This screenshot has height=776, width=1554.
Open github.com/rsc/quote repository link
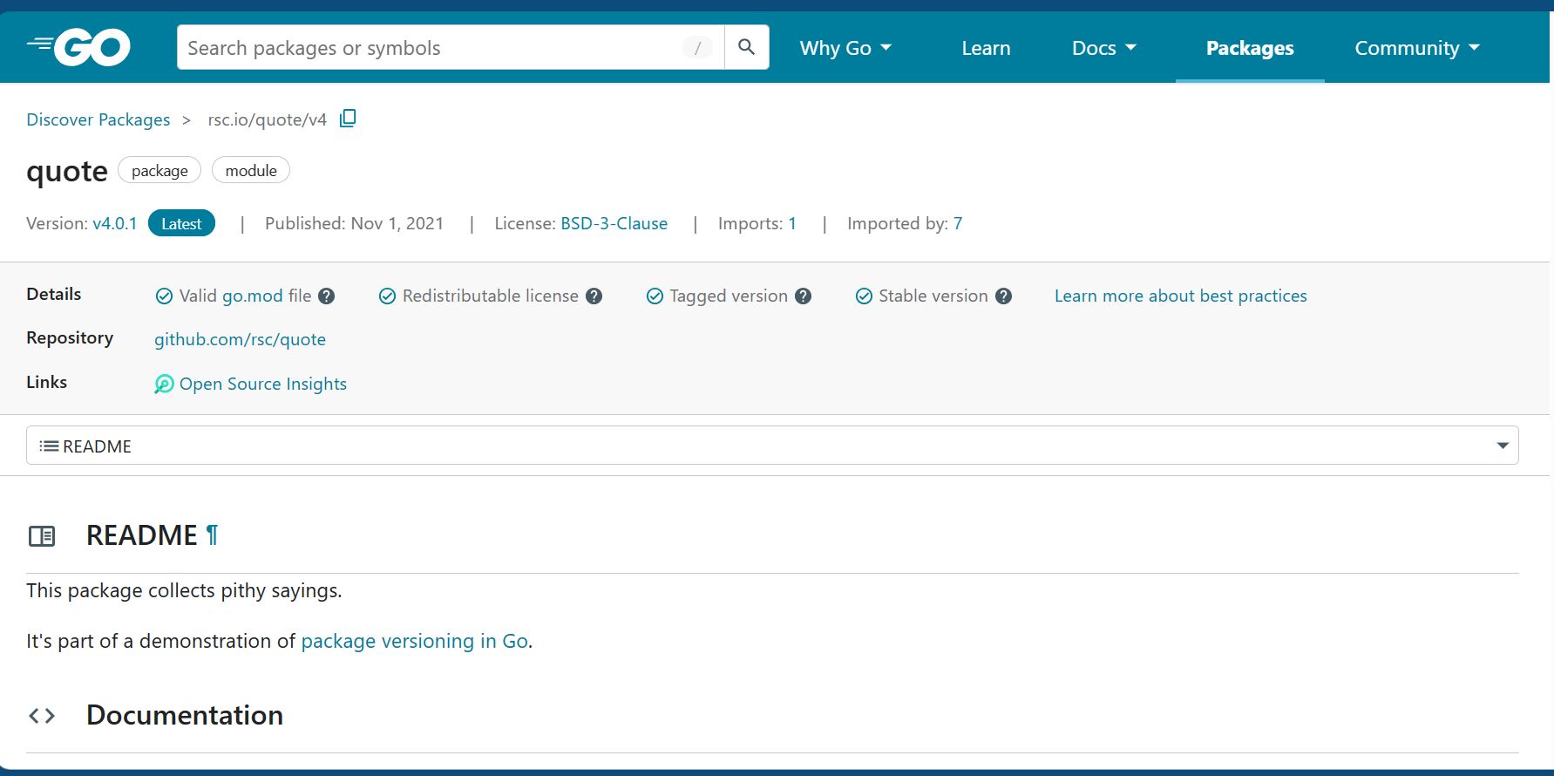(240, 339)
